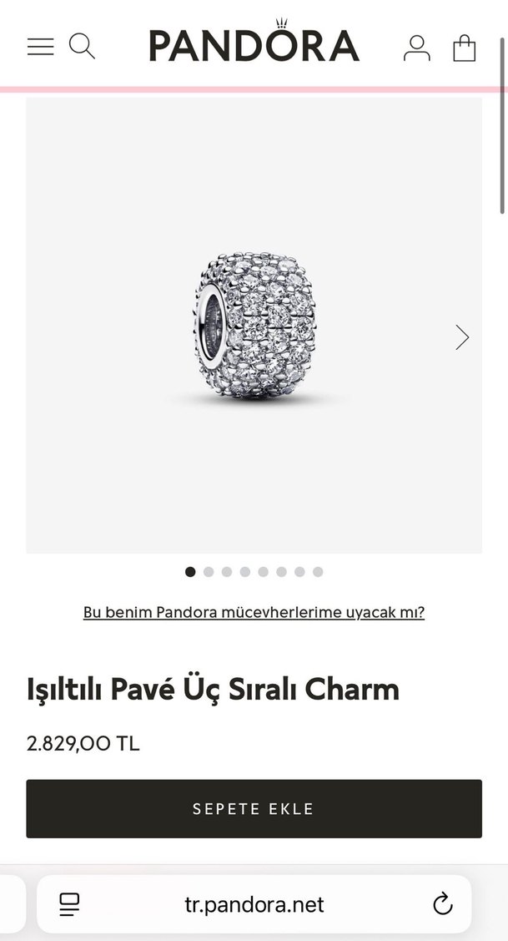Select the fourth carousel dot
Image resolution: width=508 pixels, height=941 pixels.
click(244, 572)
